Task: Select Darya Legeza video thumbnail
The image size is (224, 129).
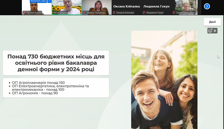Action: [67, 7]
